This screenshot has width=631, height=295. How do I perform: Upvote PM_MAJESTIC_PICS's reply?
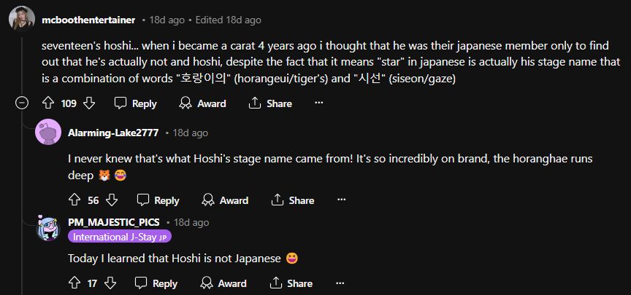[x=74, y=283]
